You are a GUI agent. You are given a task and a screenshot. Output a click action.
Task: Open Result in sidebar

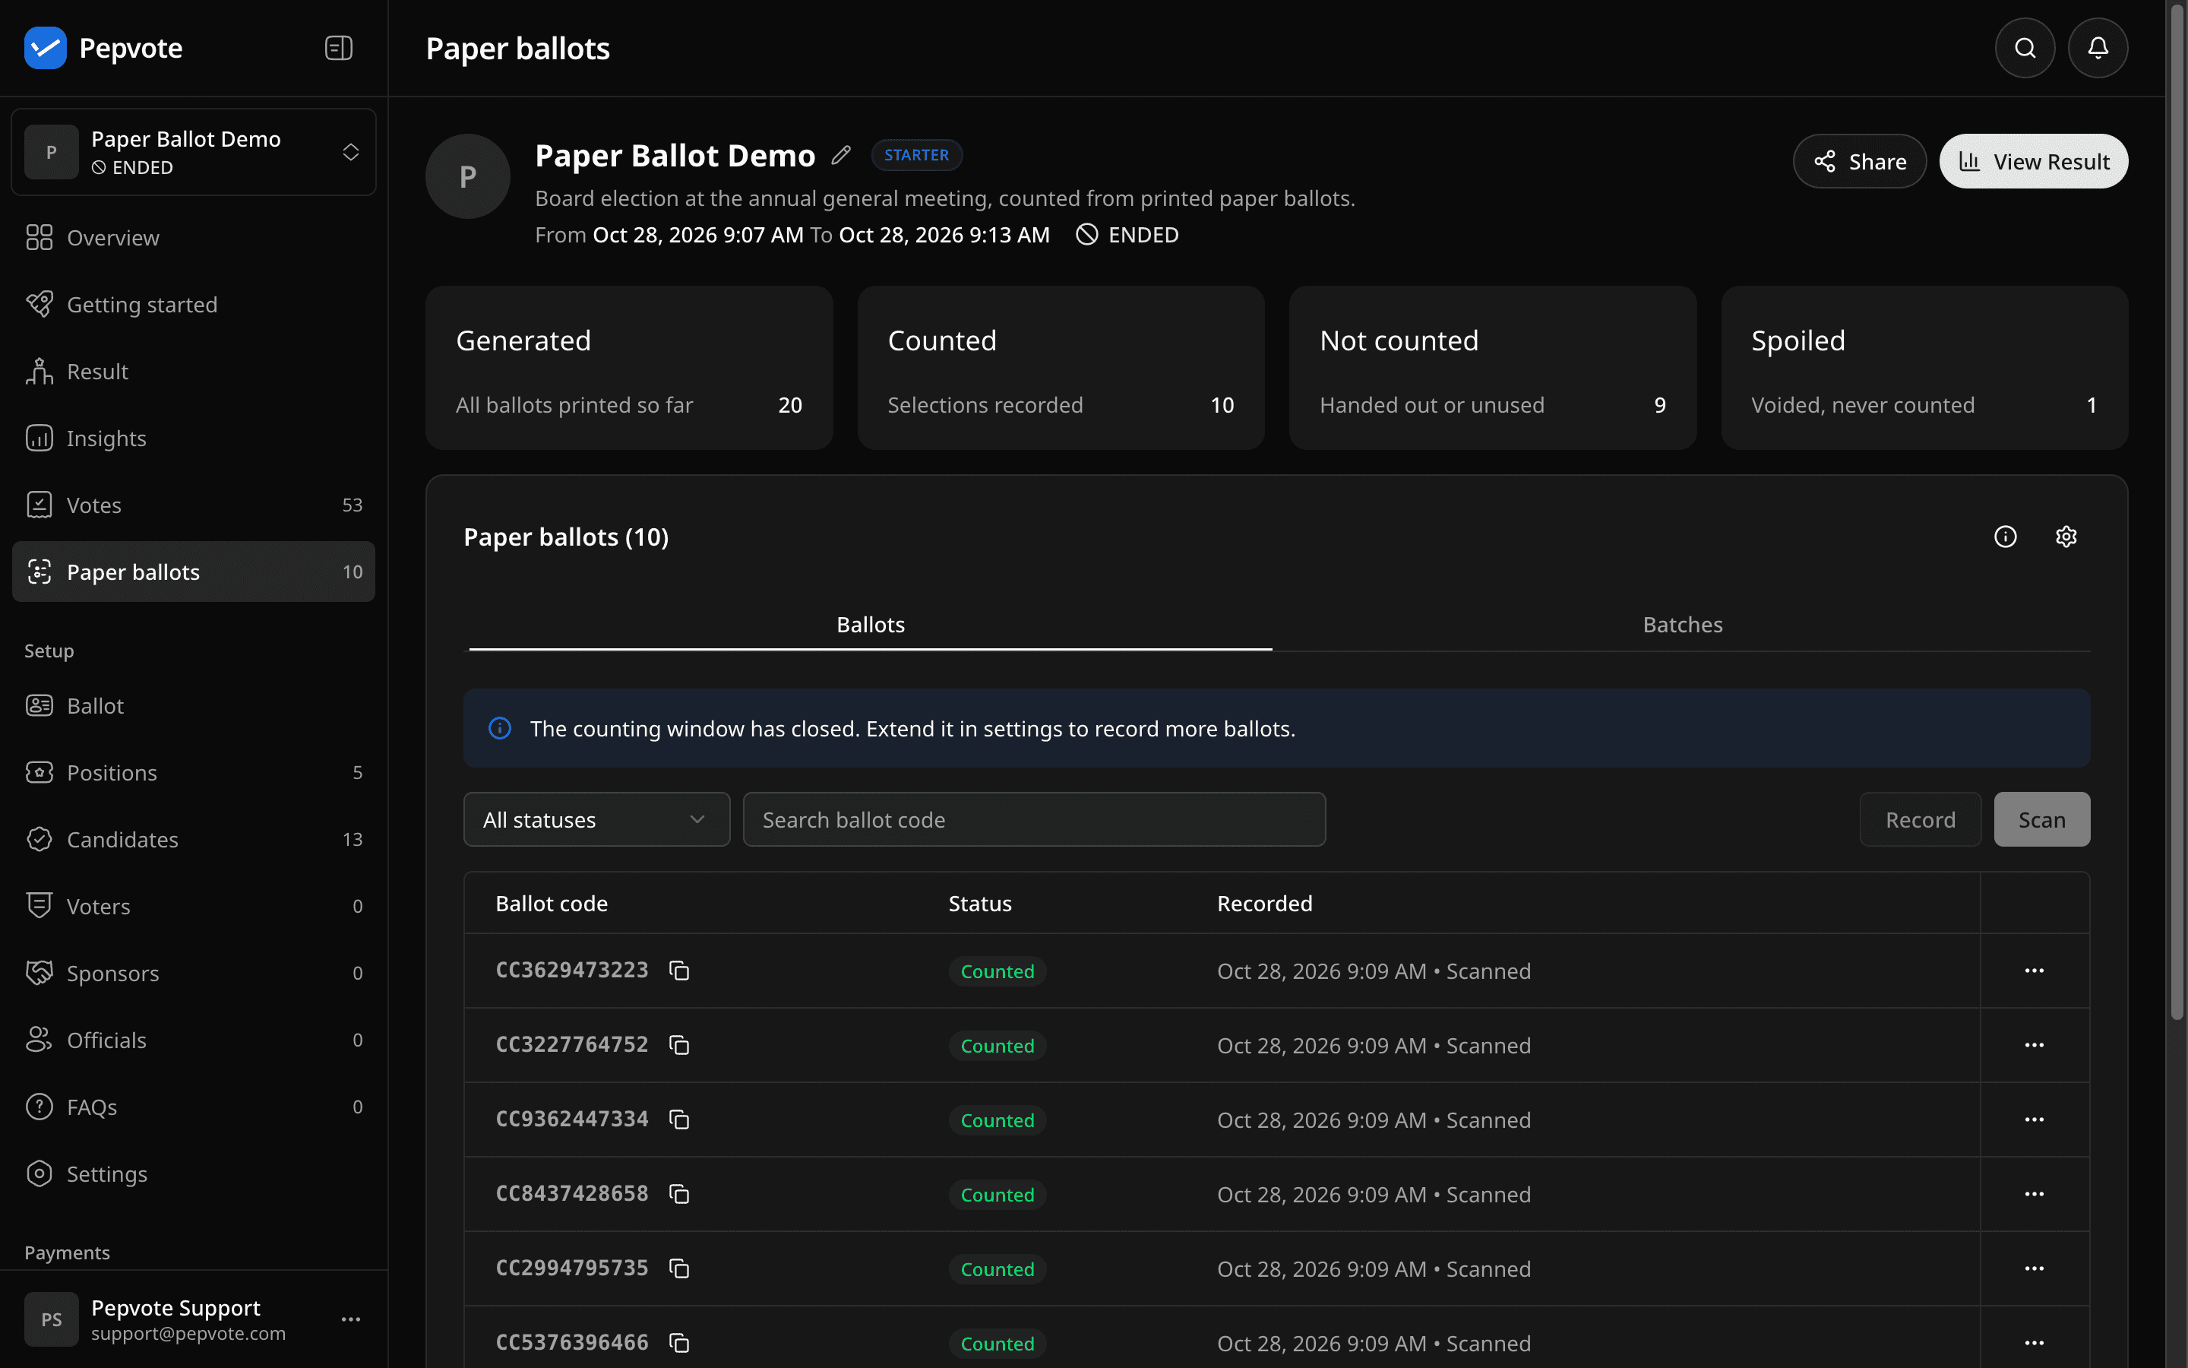tap(194, 371)
